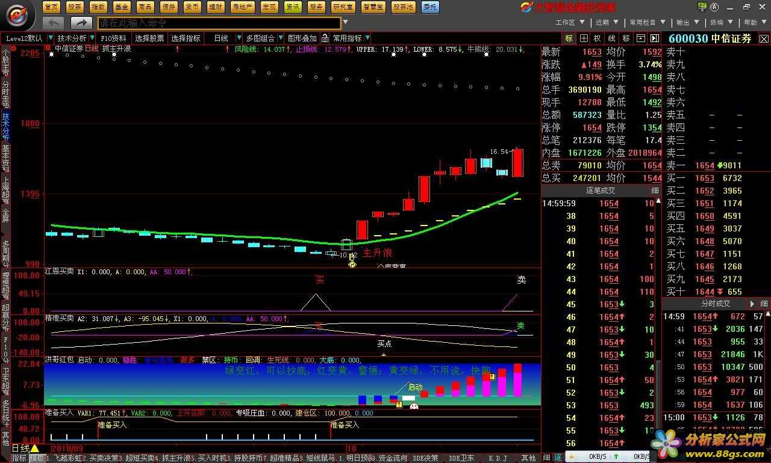Open the 基金 toolbar button
The height and width of the screenshot is (463, 771).
point(122,7)
